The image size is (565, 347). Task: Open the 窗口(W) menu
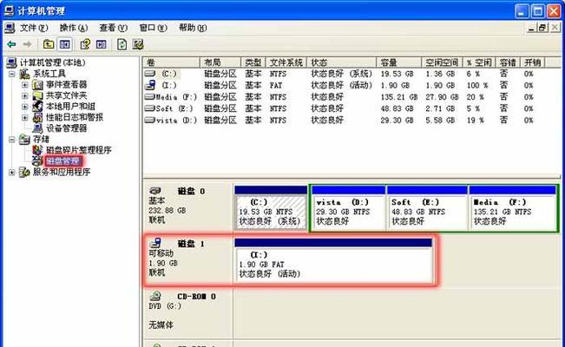point(153,28)
